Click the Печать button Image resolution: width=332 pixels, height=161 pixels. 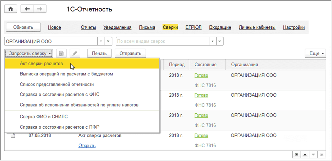tap(99, 53)
